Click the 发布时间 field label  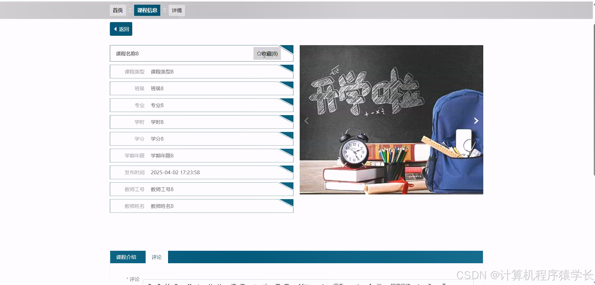(x=134, y=172)
